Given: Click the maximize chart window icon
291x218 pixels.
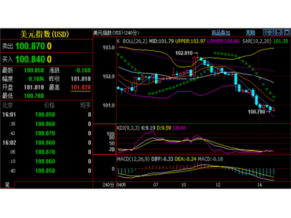Looking at the screenshot, I should tap(287, 33).
